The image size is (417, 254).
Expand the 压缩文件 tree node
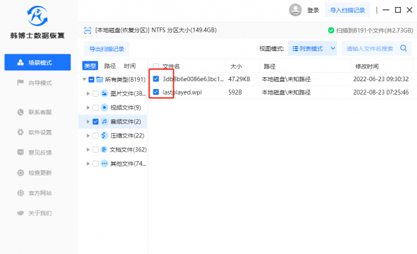pyautogui.click(x=88, y=136)
